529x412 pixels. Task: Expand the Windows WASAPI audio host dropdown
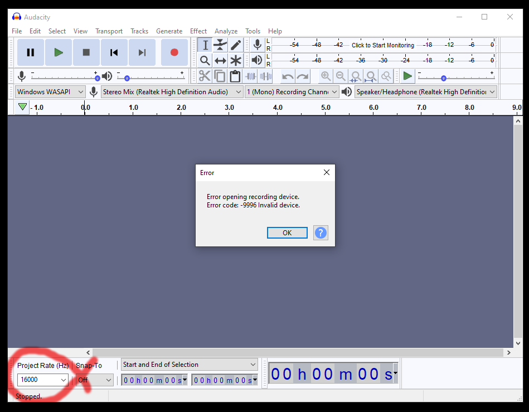pos(50,92)
